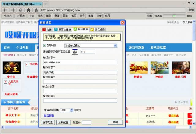Click the browser back arrow button
The height and width of the screenshot is (134, 196).
[5, 10]
